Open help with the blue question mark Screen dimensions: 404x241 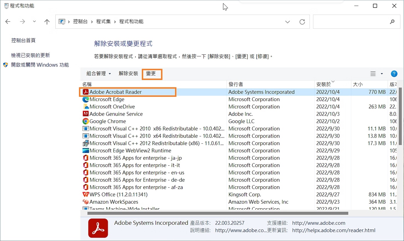pyautogui.click(x=394, y=74)
